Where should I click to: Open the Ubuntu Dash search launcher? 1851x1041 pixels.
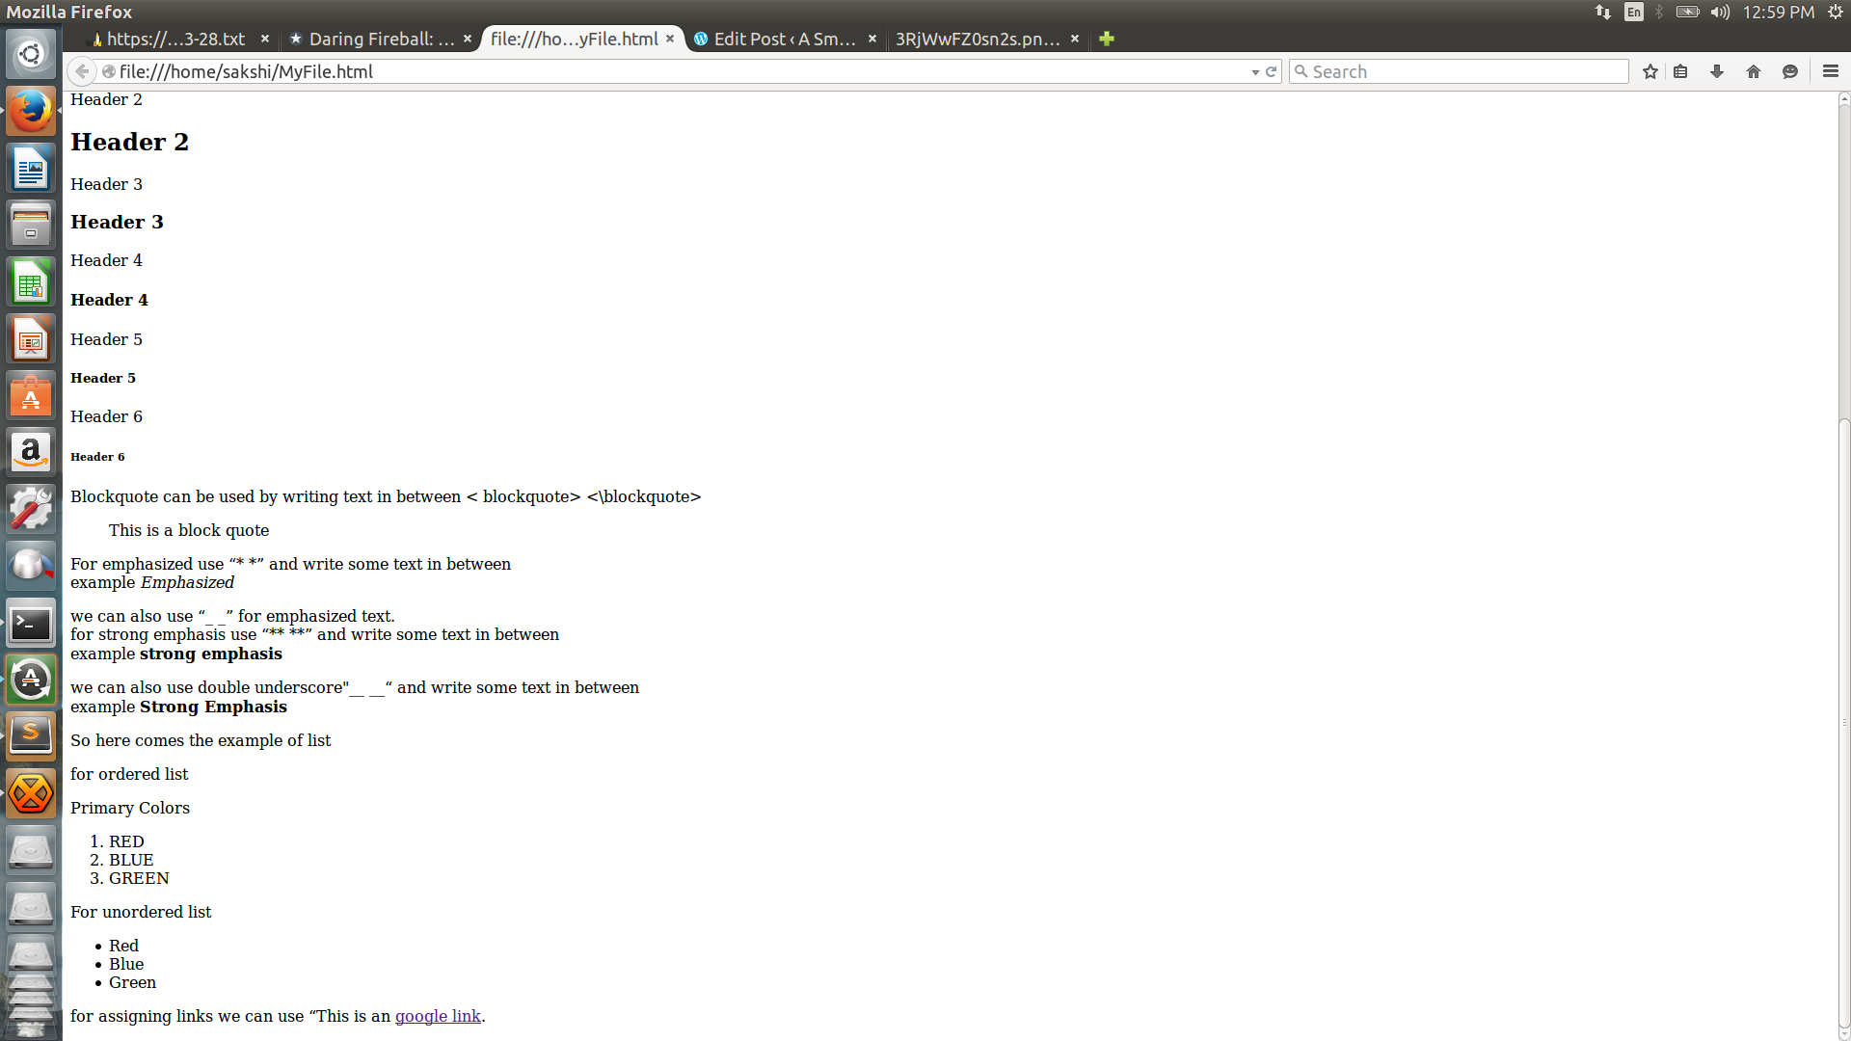(31, 54)
